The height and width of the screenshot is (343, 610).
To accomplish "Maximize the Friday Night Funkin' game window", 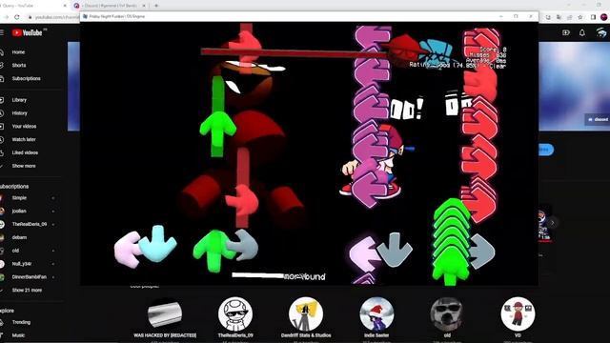I will tap(516, 17).
